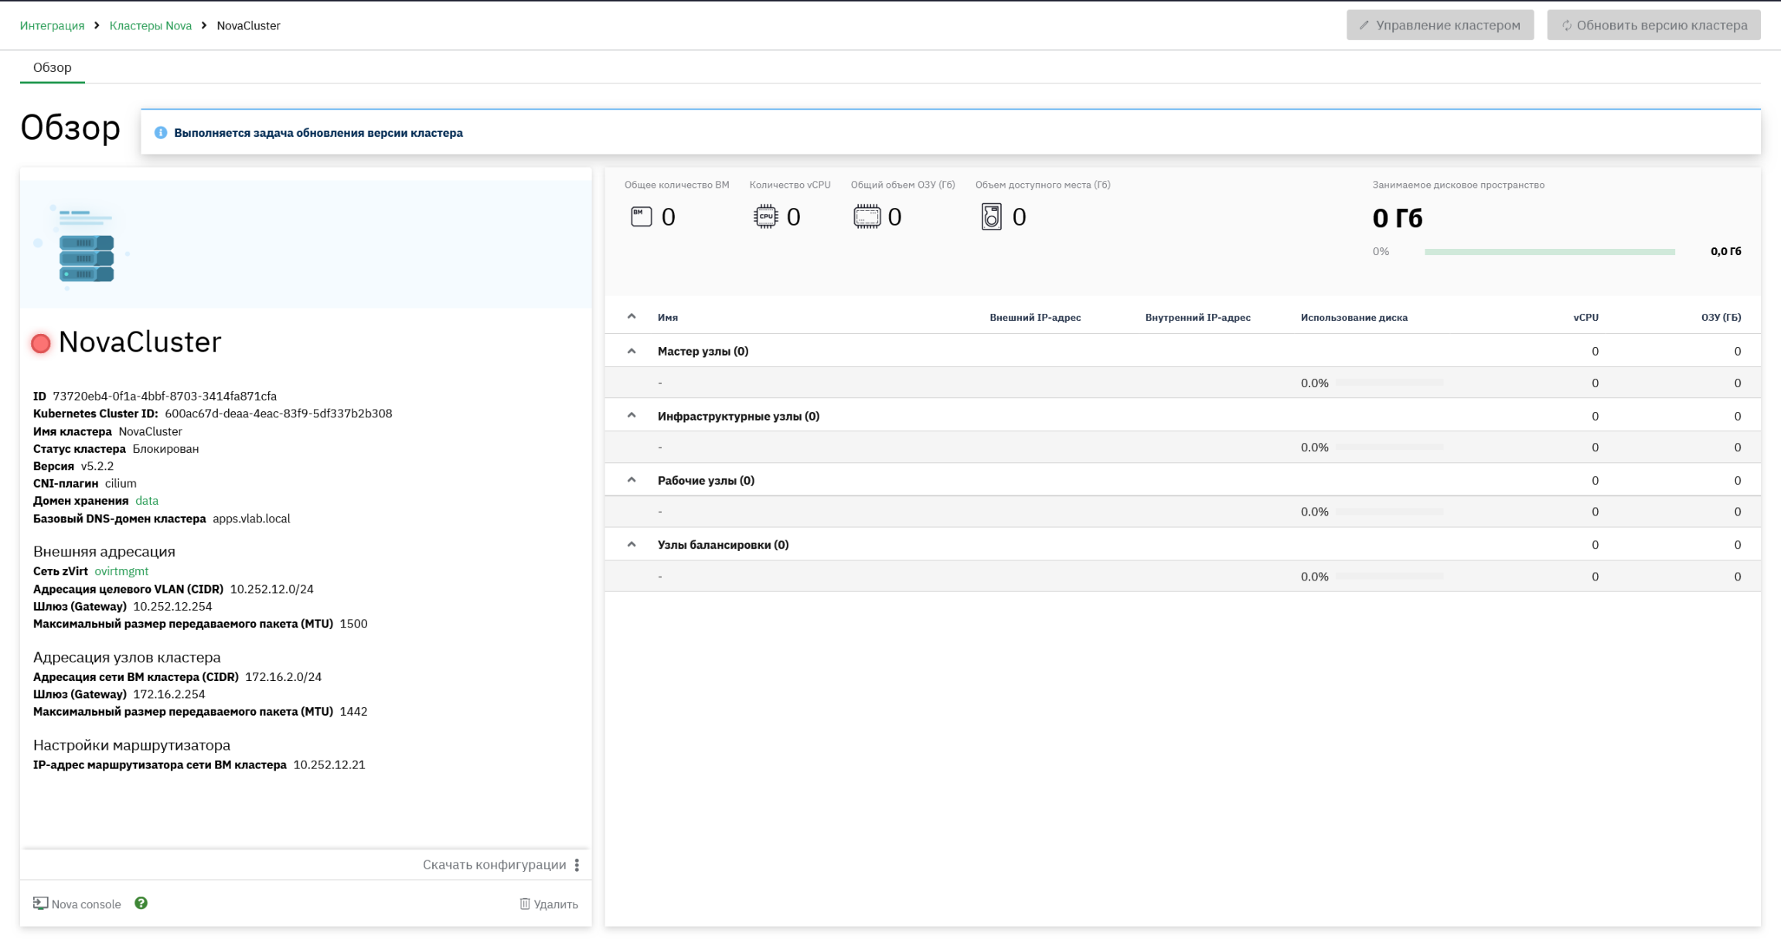Image resolution: width=1781 pixels, height=943 pixels.
Task: Click the Удалить button
Action: click(549, 904)
